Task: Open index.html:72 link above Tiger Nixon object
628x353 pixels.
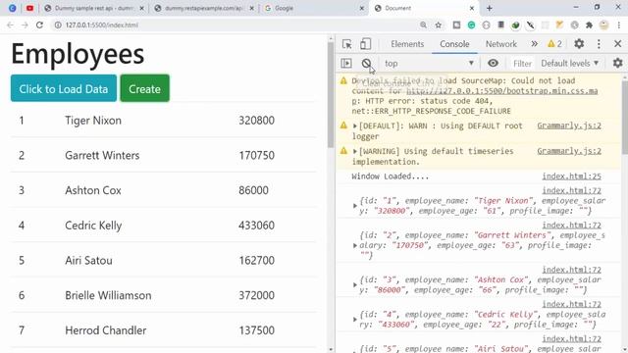Action: point(571,190)
